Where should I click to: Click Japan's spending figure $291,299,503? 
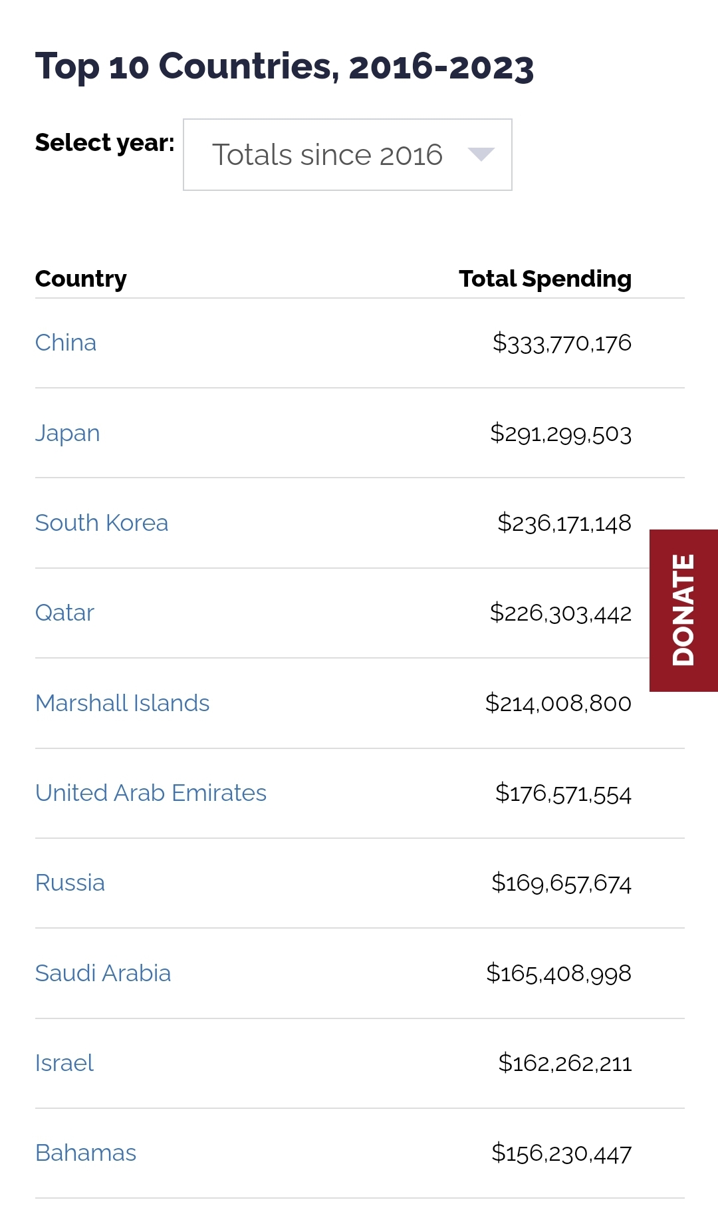tap(560, 434)
